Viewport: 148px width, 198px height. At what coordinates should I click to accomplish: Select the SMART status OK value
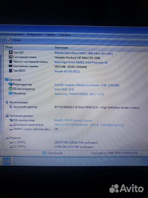[x=56, y=129]
